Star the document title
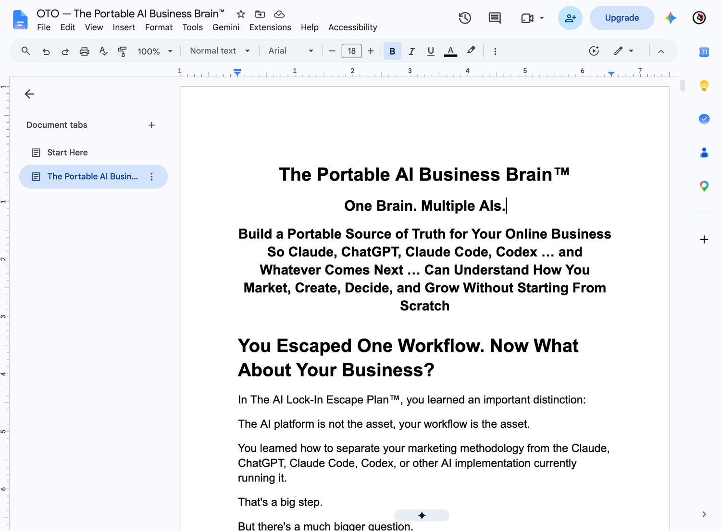 pyautogui.click(x=241, y=14)
